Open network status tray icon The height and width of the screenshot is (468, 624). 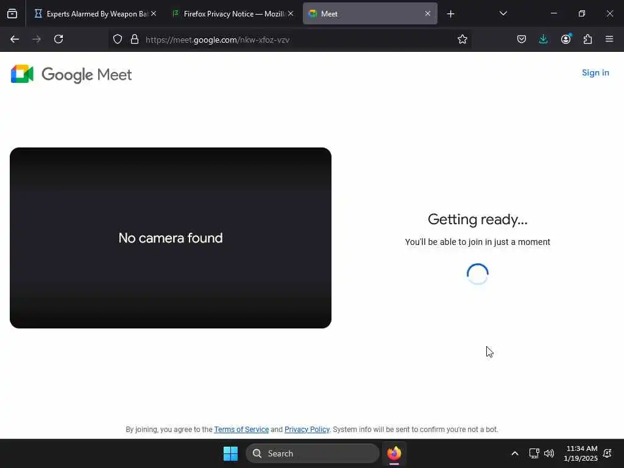click(534, 453)
